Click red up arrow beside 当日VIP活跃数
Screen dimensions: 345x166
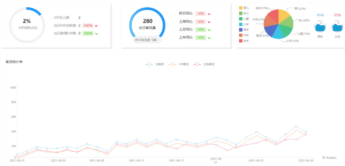coord(96,26)
